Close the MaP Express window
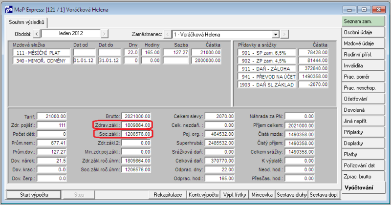This screenshot has height=205, width=391. click(379, 10)
